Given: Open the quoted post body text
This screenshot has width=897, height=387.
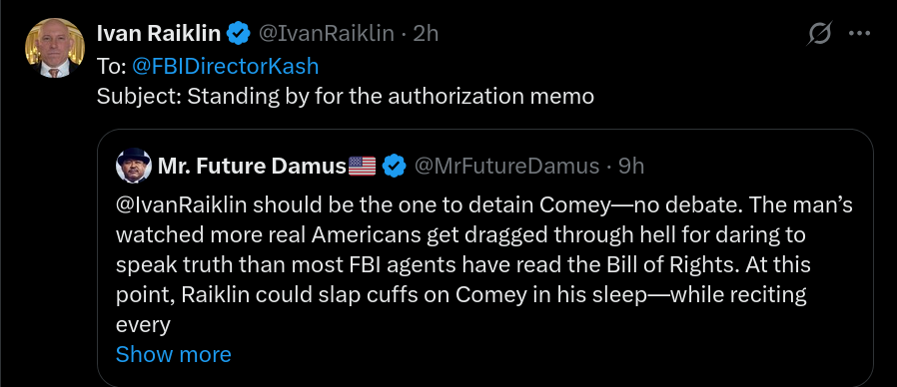Looking at the screenshot, I should coord(484,265).
